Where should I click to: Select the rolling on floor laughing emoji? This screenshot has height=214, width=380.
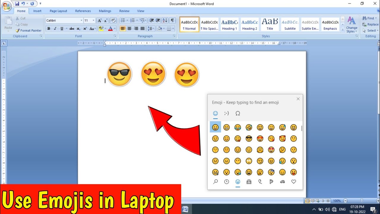[x=249, y=128]
